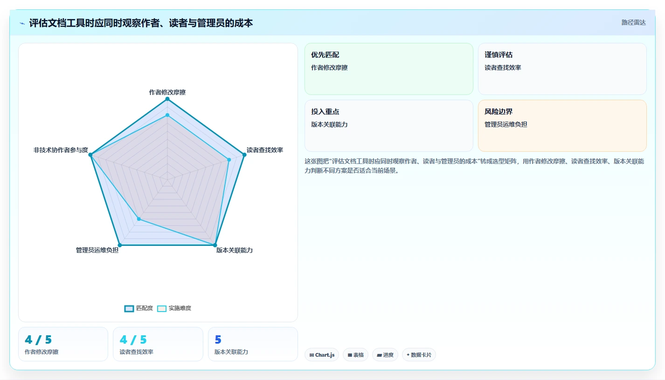Open the 路径雷达 label in header
The width and height of the screenshot is (665, 380).
click(633, 22)
